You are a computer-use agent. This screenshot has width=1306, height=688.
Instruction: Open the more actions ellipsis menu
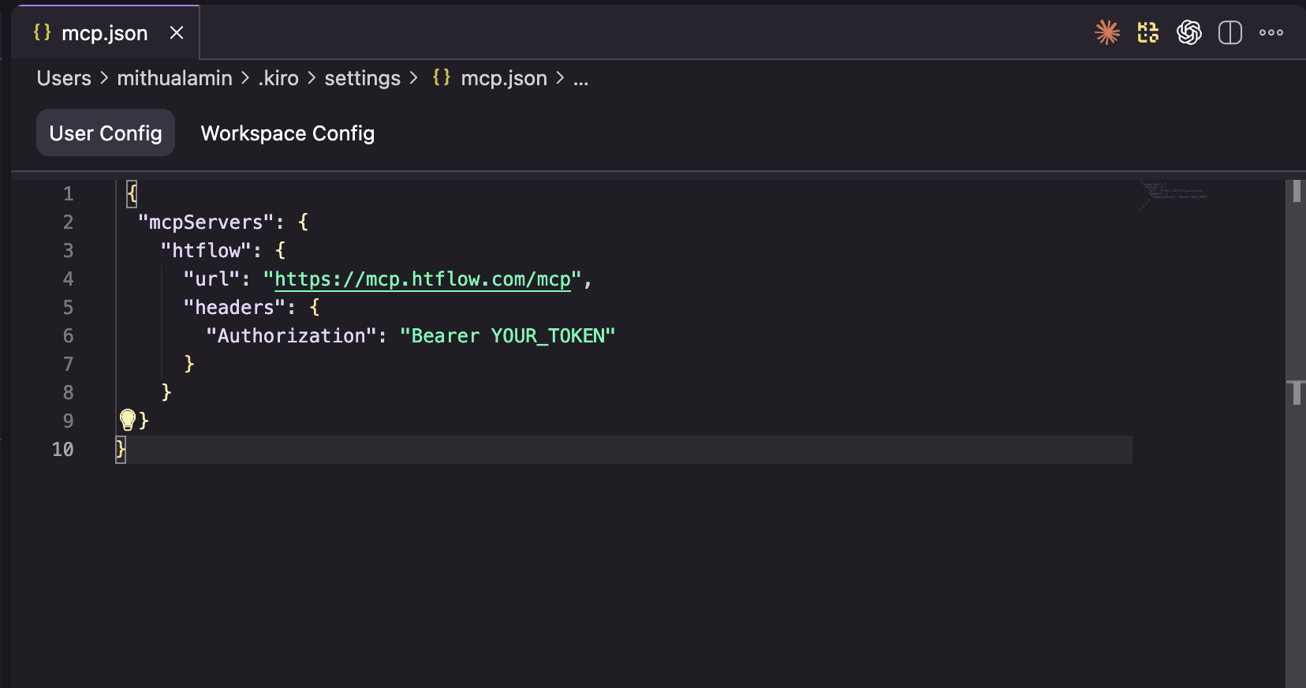pos(1271,32)
